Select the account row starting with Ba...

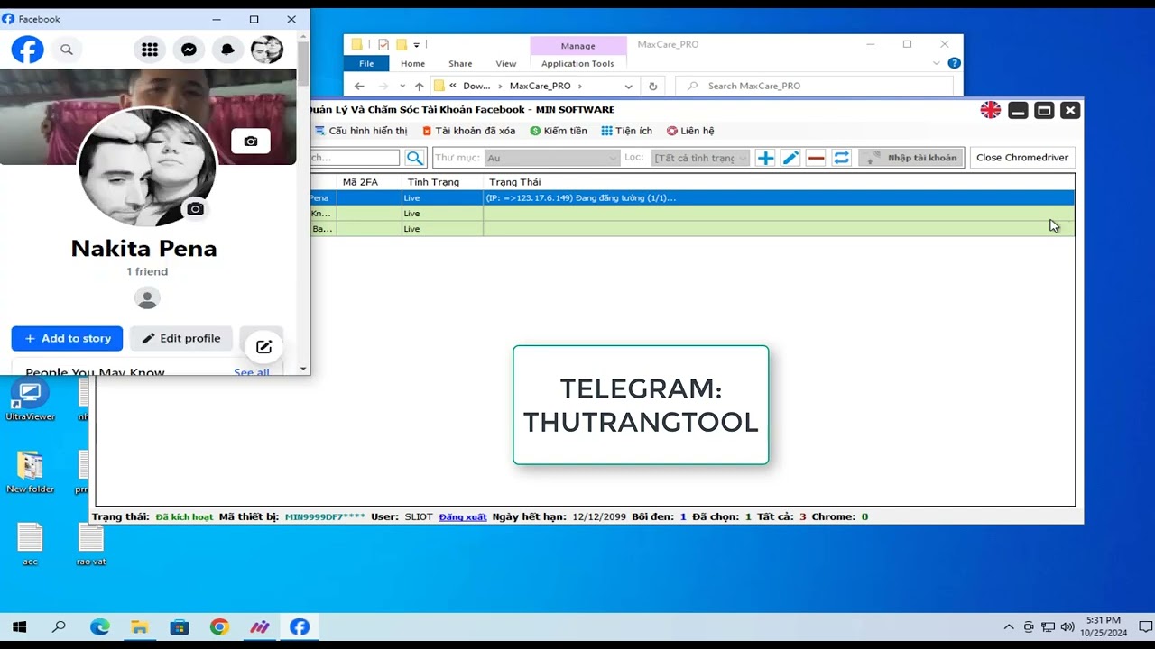692,229
